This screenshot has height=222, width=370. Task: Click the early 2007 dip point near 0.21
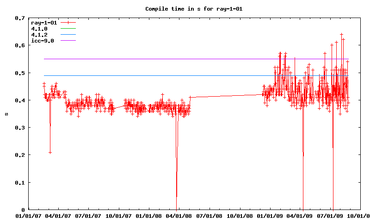click(50, 152)
